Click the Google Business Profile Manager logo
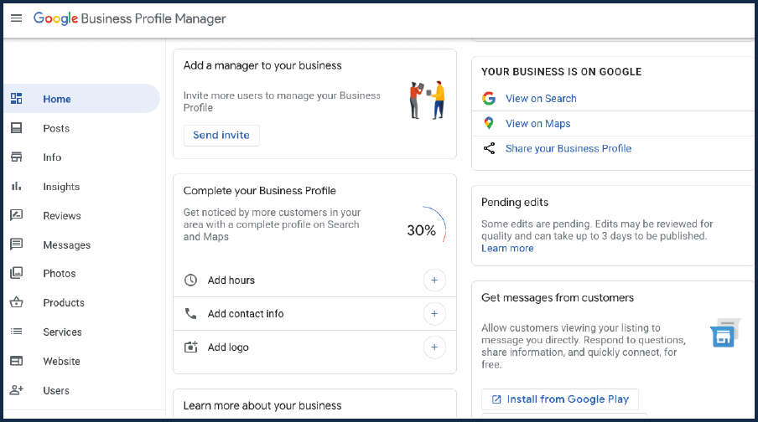 click(130, 18)
